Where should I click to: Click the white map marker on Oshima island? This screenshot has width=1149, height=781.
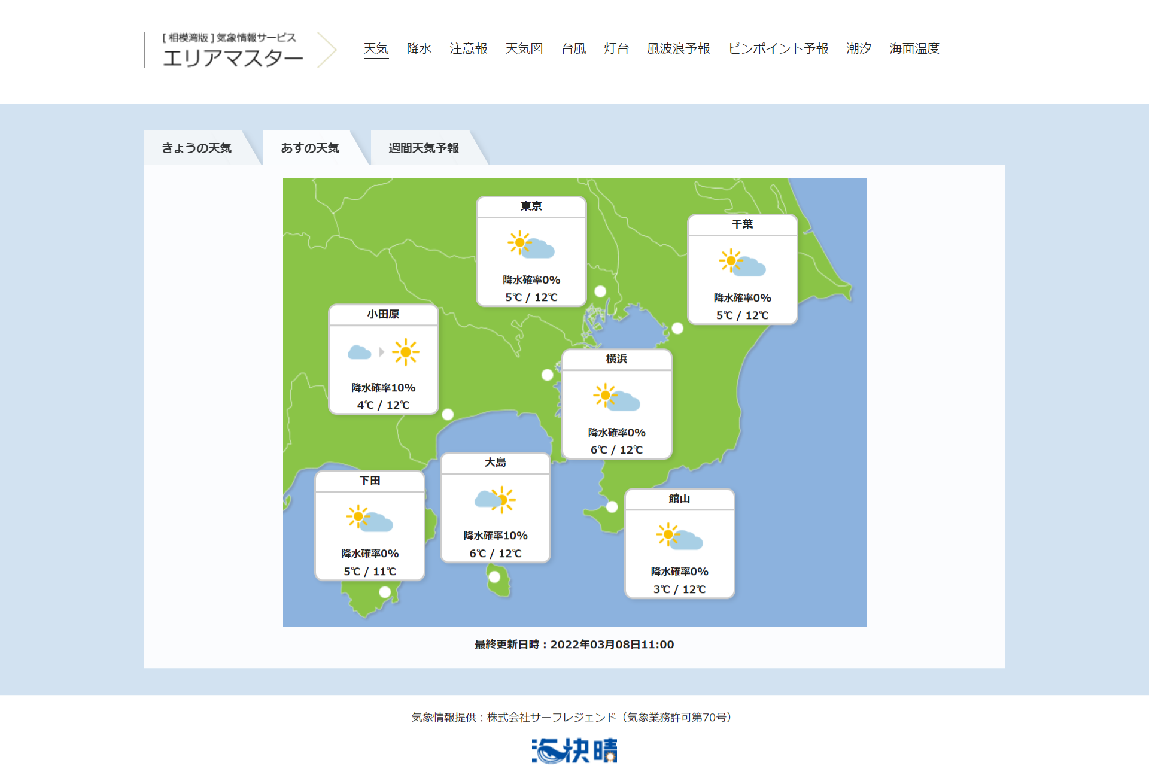[x=494, y=577]
